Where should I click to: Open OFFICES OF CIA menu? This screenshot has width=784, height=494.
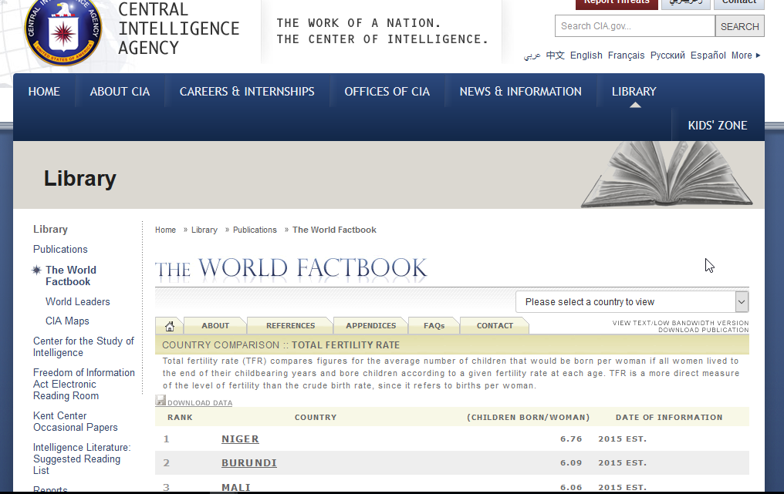click(387, 92)
